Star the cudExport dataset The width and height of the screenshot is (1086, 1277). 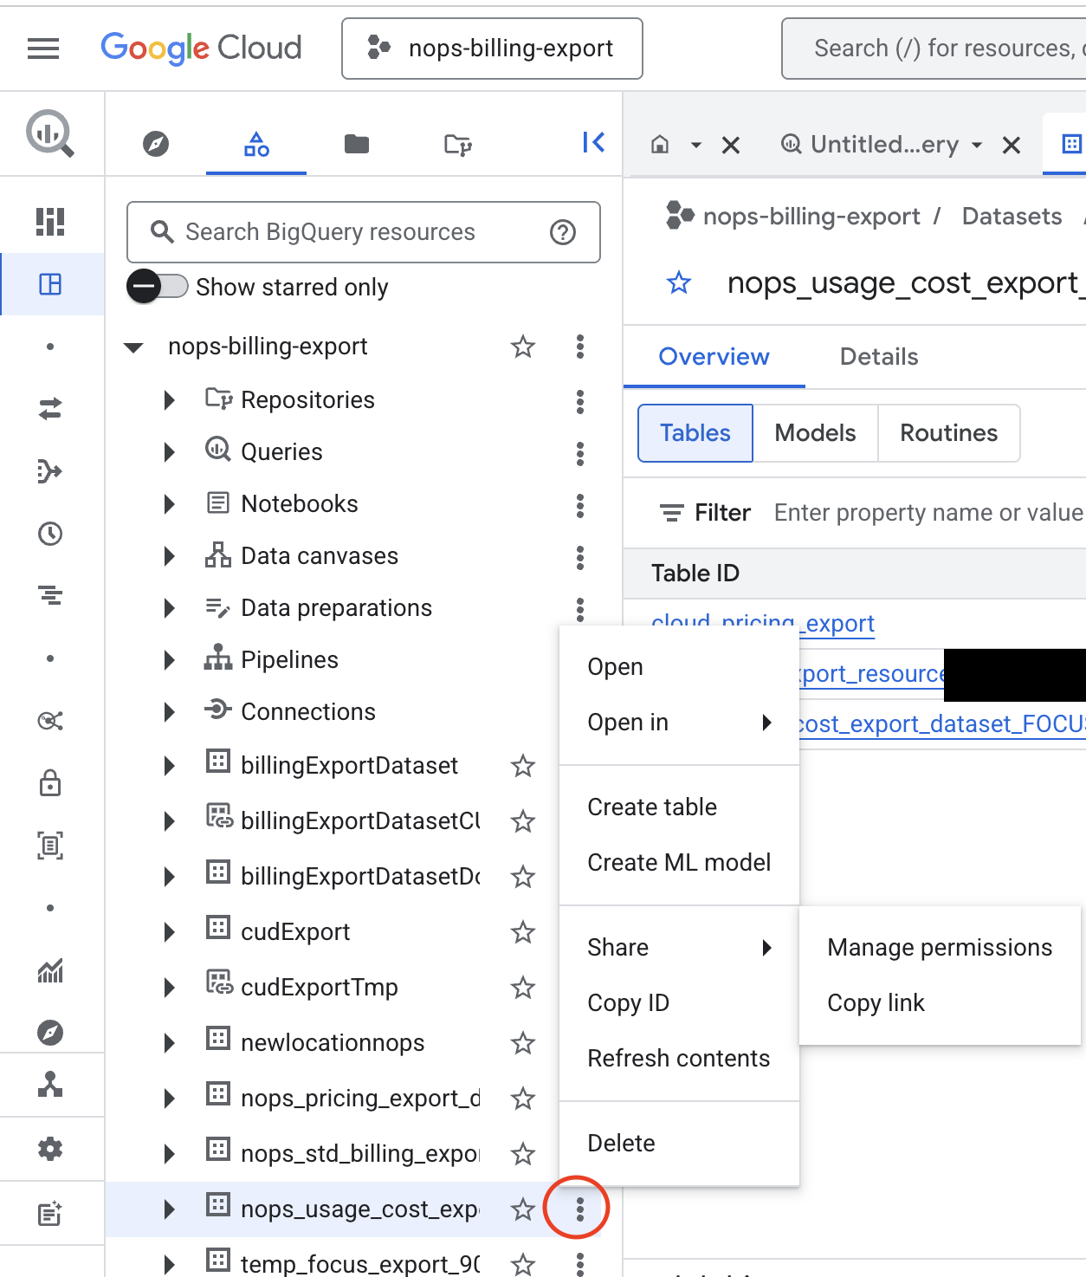(x=523, y=932)
